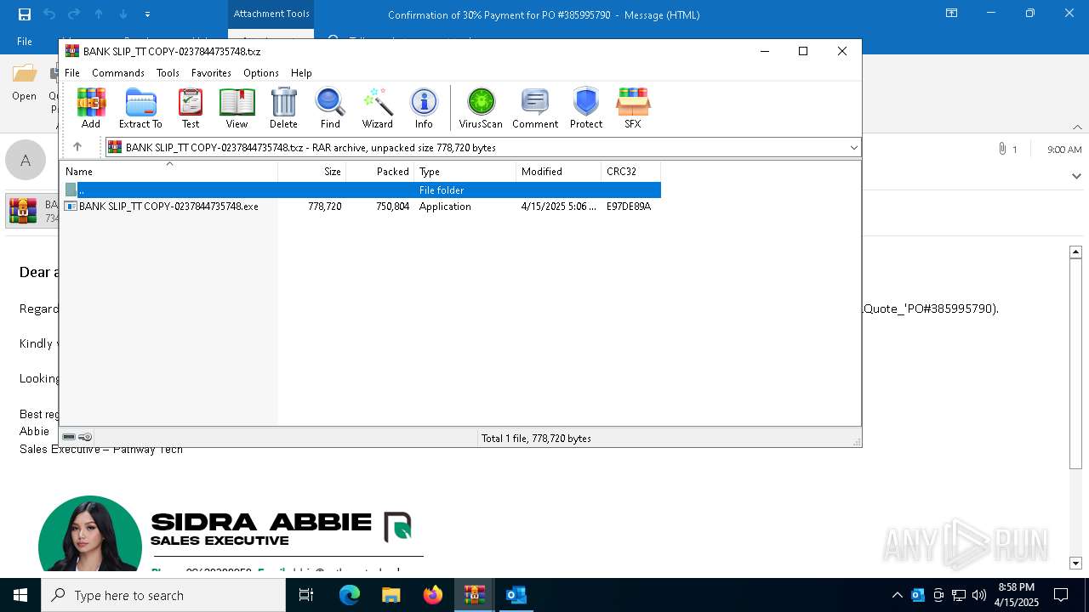Show hidden tray icons chevron
Screen dimensions: 1089x612
coord(897,595)
